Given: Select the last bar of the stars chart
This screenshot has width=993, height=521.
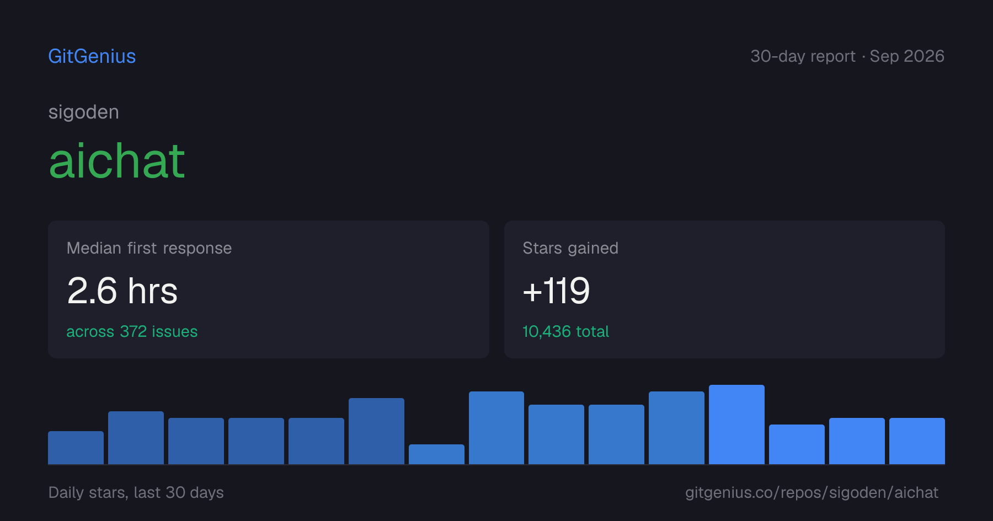Looking at the screenshot, I should click(917, 441).
